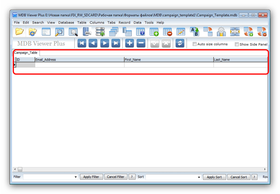The height and width of the screenshot is (194, 280).
Task: Enable Auto size columns checkbox
Action: tap(194, 44)
